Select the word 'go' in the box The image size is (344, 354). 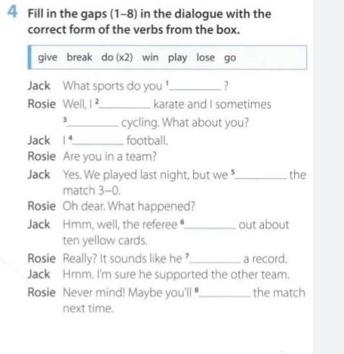pyautogui.click(x=230, y=58)
